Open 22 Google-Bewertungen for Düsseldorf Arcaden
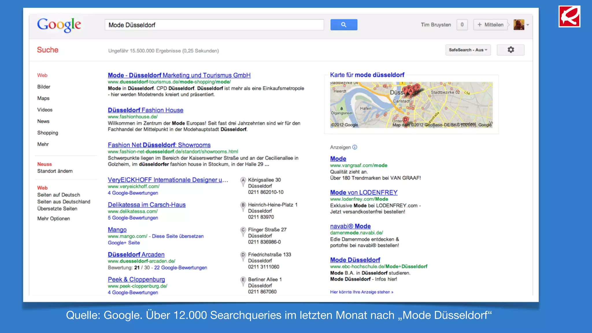This screenshot has width=592, height=333. 181,268
